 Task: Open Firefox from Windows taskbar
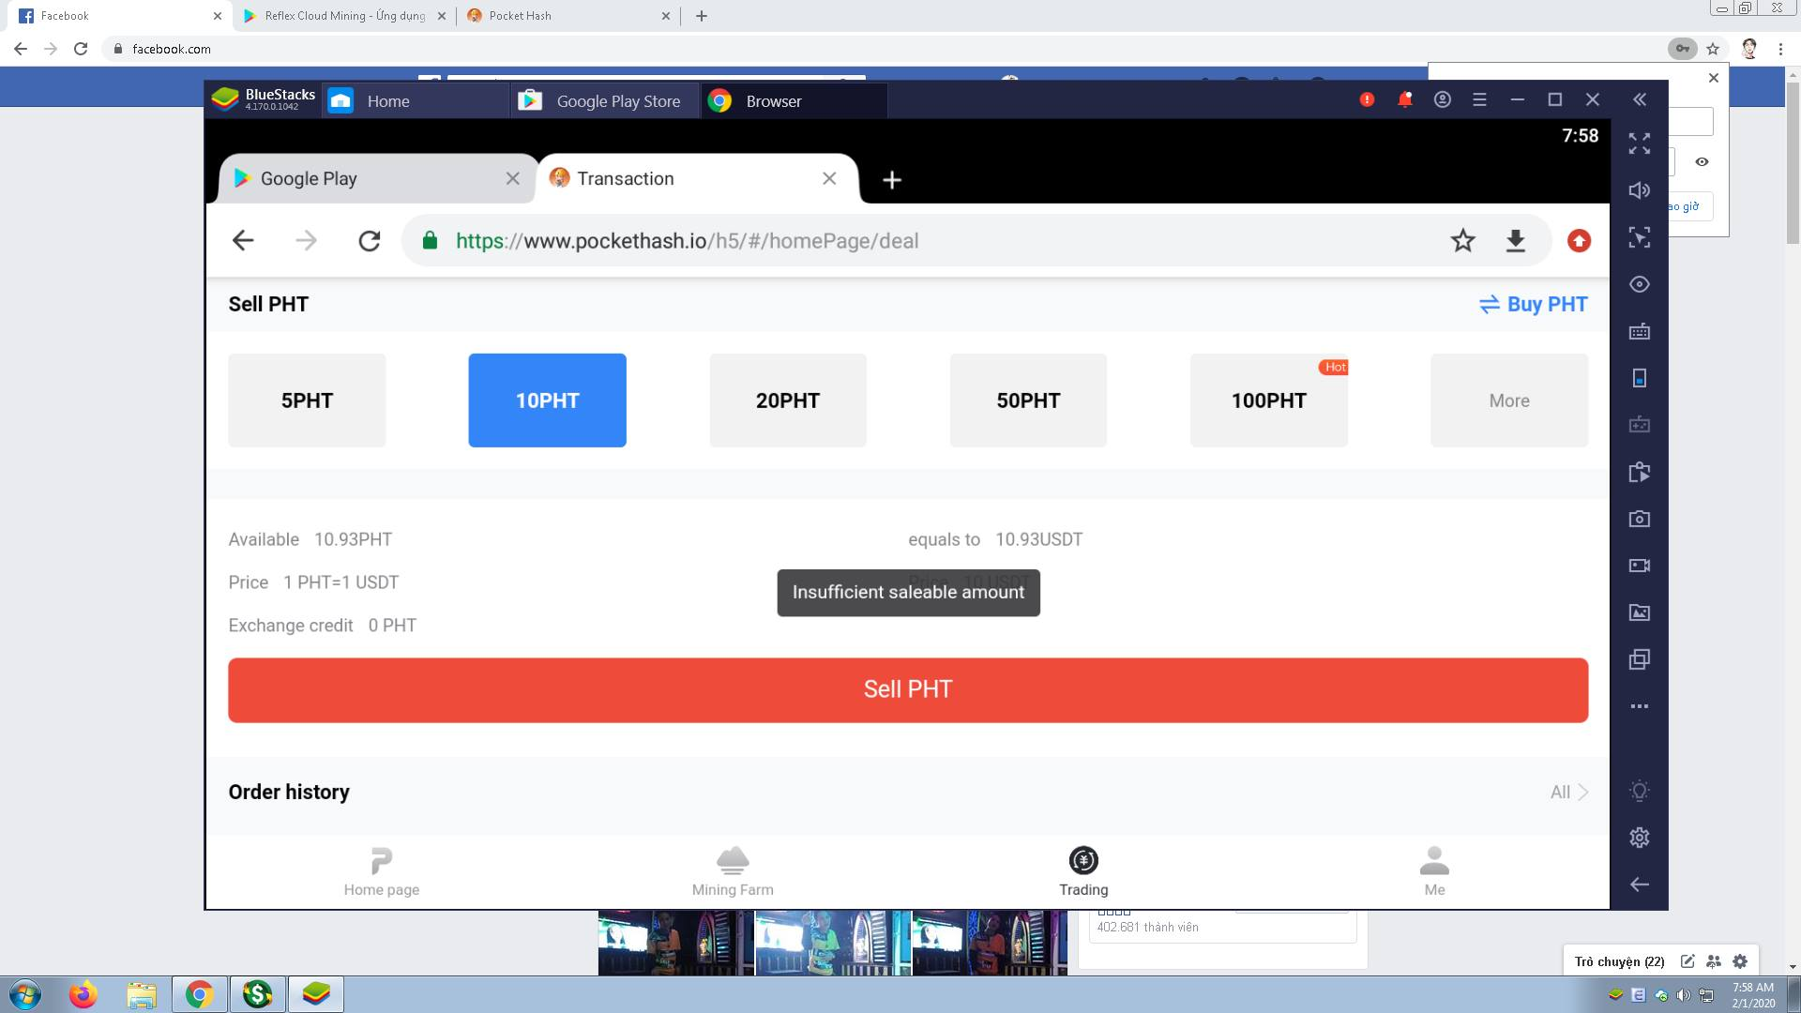coord(83,993)
